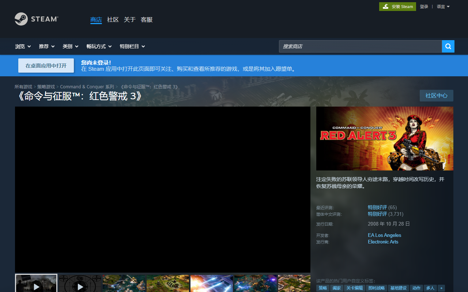Click the 社区中心 button
Viewport: 468px width, 292px height.
[437, 96]
